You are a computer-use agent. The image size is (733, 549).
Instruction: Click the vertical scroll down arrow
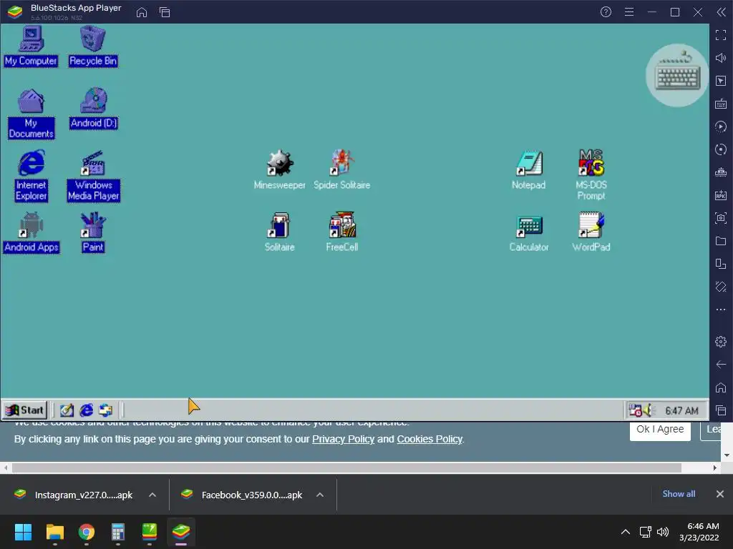[727, 455]
